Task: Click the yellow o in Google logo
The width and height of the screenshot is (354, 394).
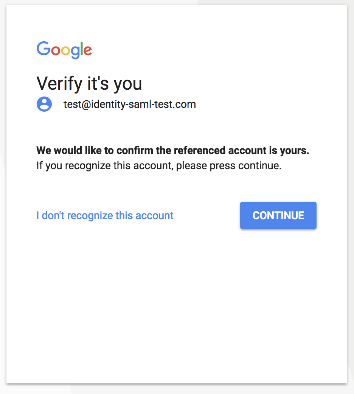Action: (x=65, y=50)
